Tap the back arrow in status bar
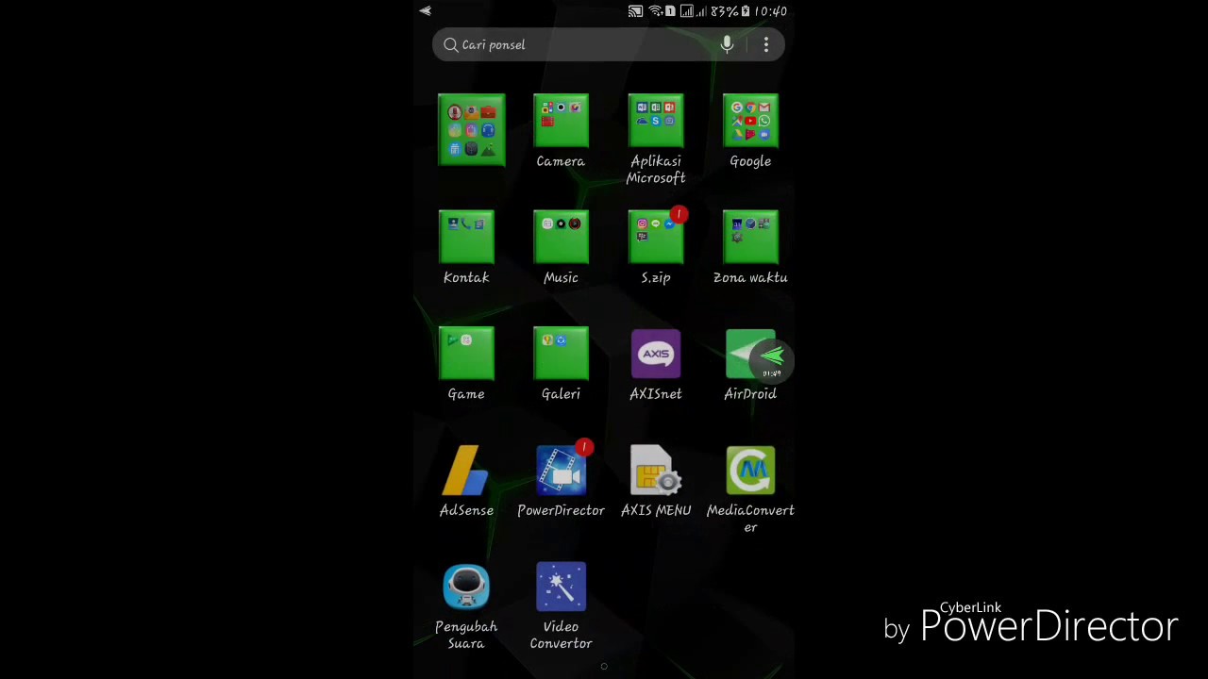Image resolution: width=1208 pixels, height=679 pixels. click(x=426, y=11)
